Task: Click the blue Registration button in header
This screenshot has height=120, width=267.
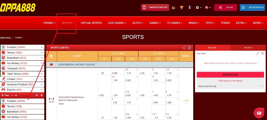Action: tap(252, 7)
